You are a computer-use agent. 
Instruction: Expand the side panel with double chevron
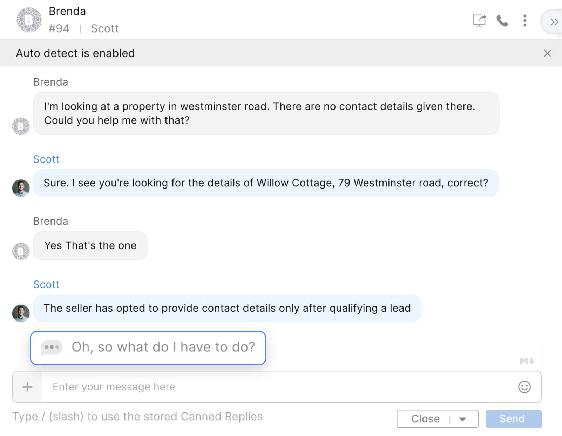pos(554,22)
